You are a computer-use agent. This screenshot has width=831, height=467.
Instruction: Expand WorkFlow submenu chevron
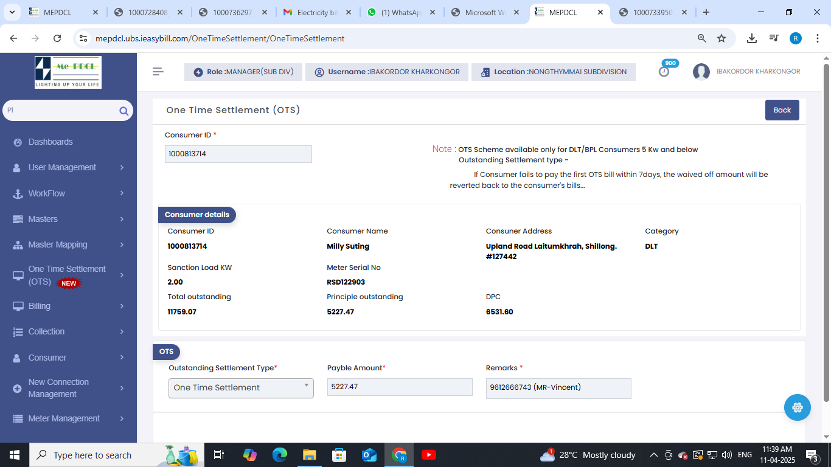[122, 193]
